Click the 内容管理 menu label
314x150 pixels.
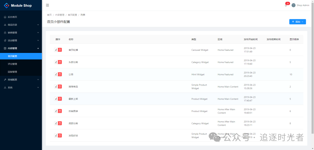pos(13,48)
